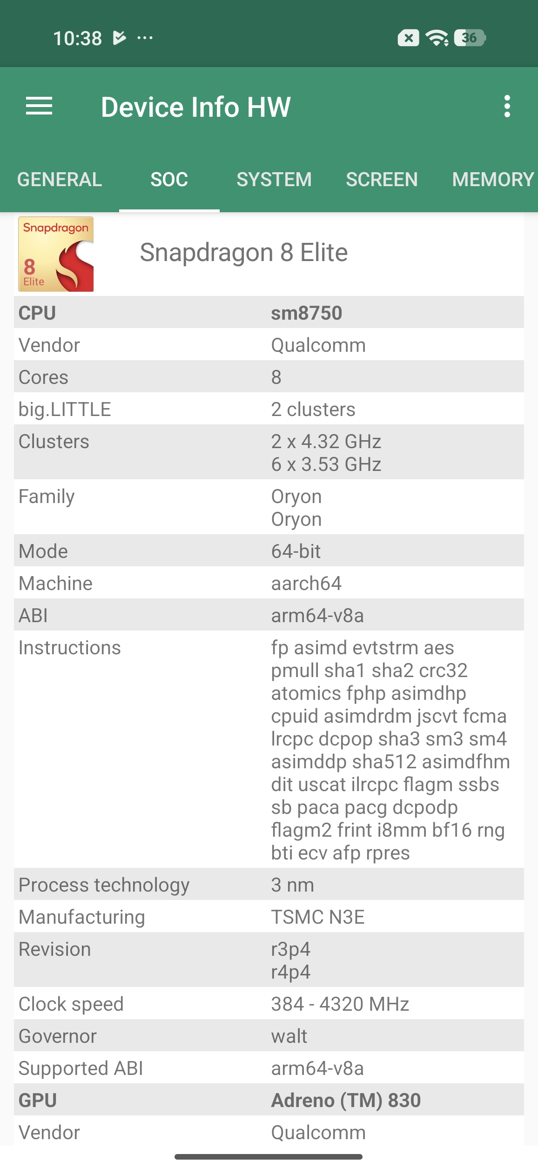Tap the CPU sm8750 header row
The height and width of the screenshot is (1168, 538).
click(269, 313)
